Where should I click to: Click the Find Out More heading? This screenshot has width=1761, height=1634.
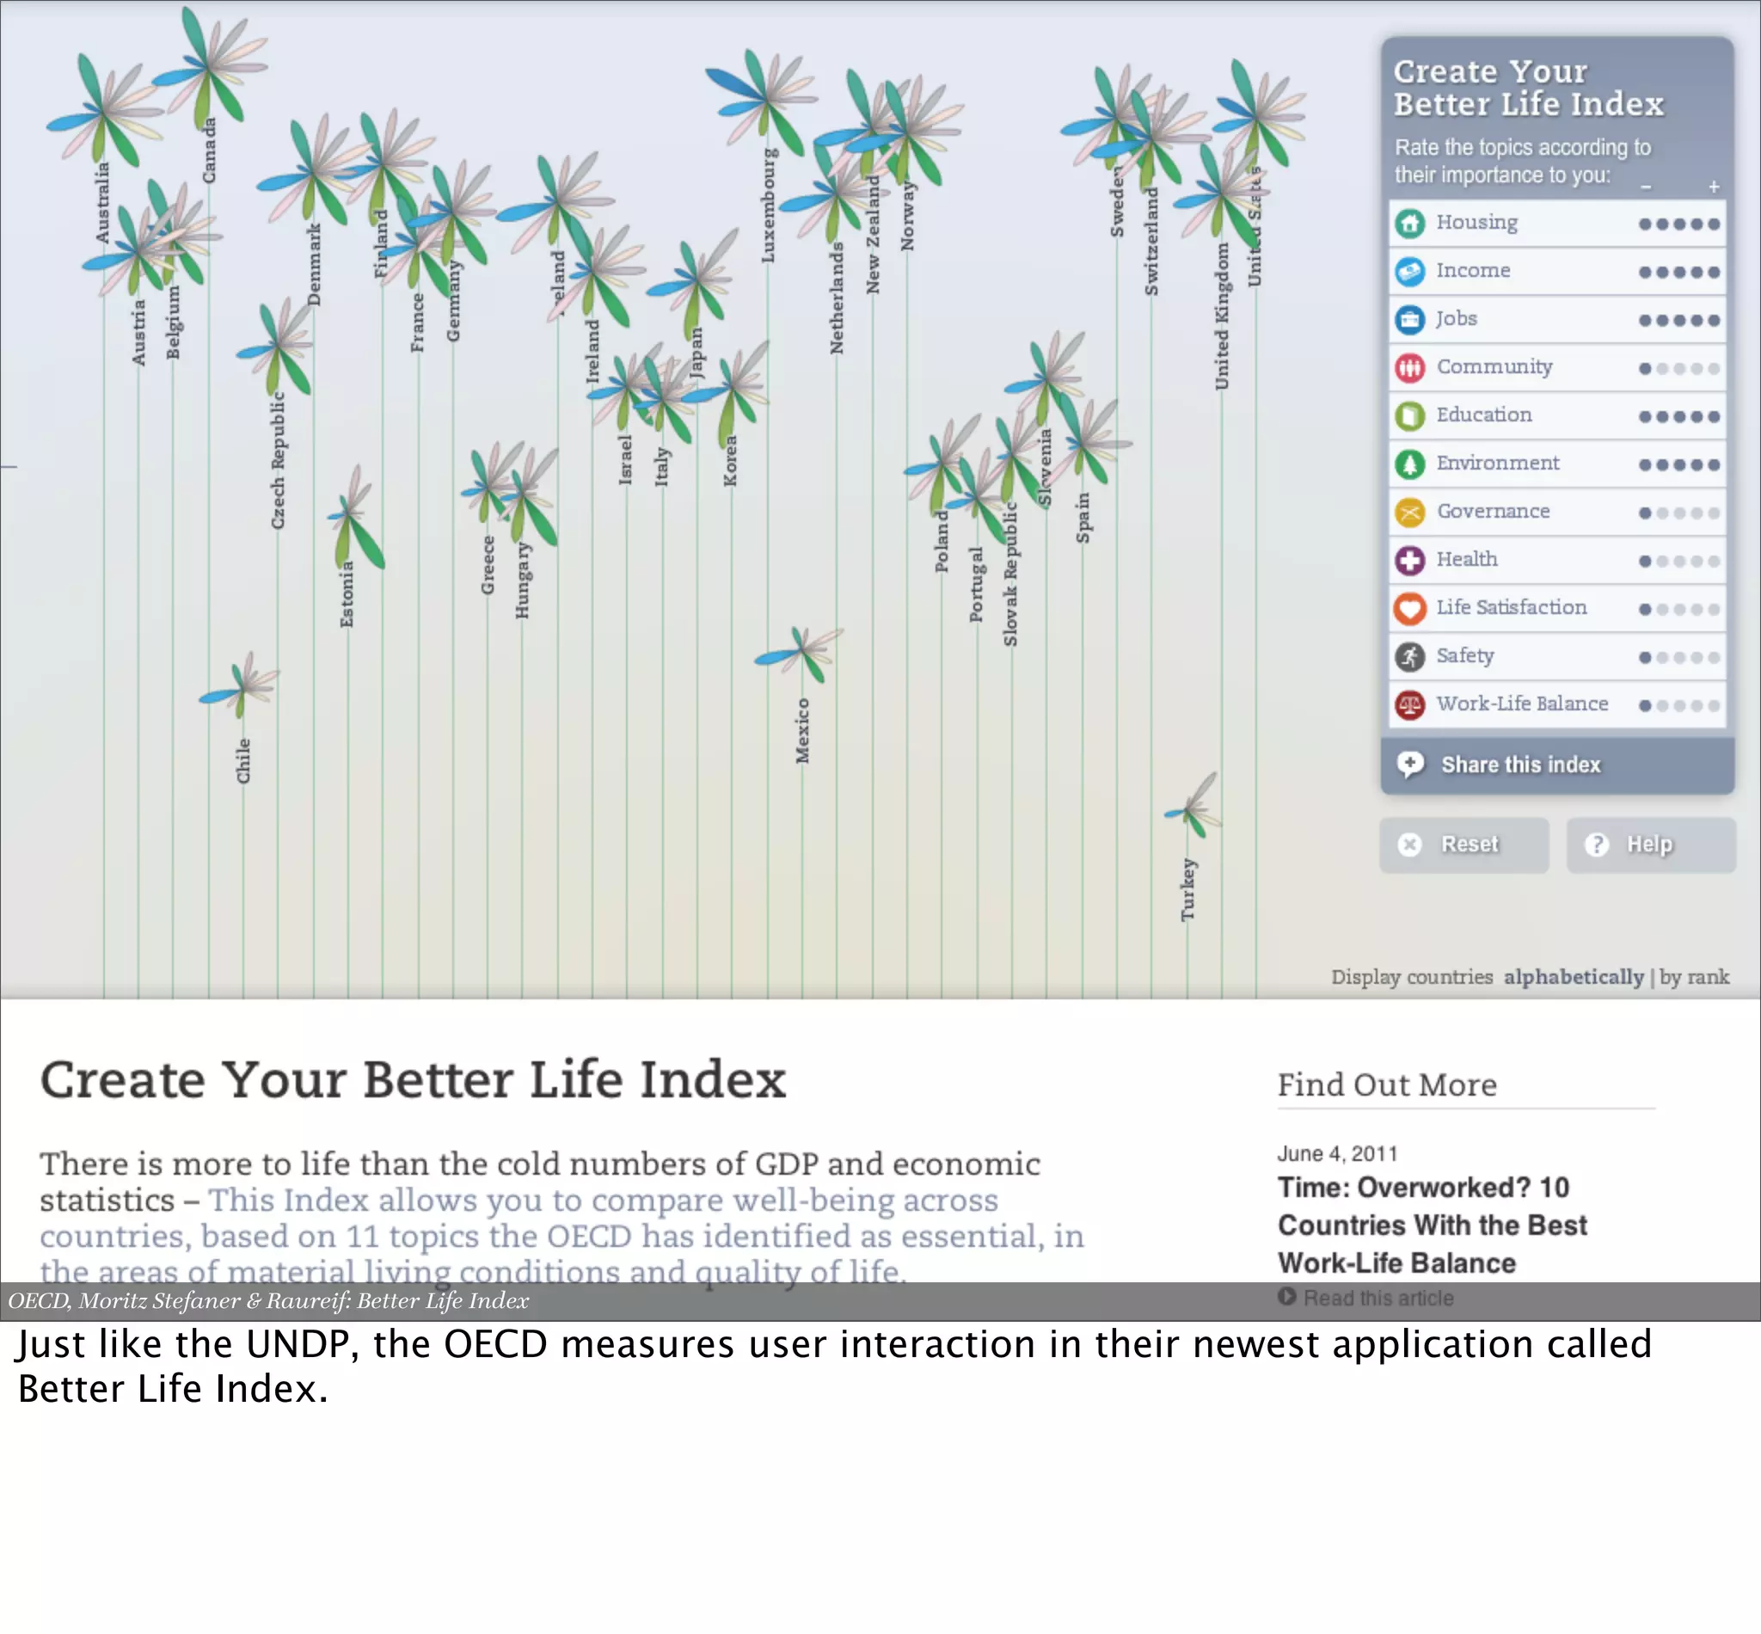point(1387,1085)
